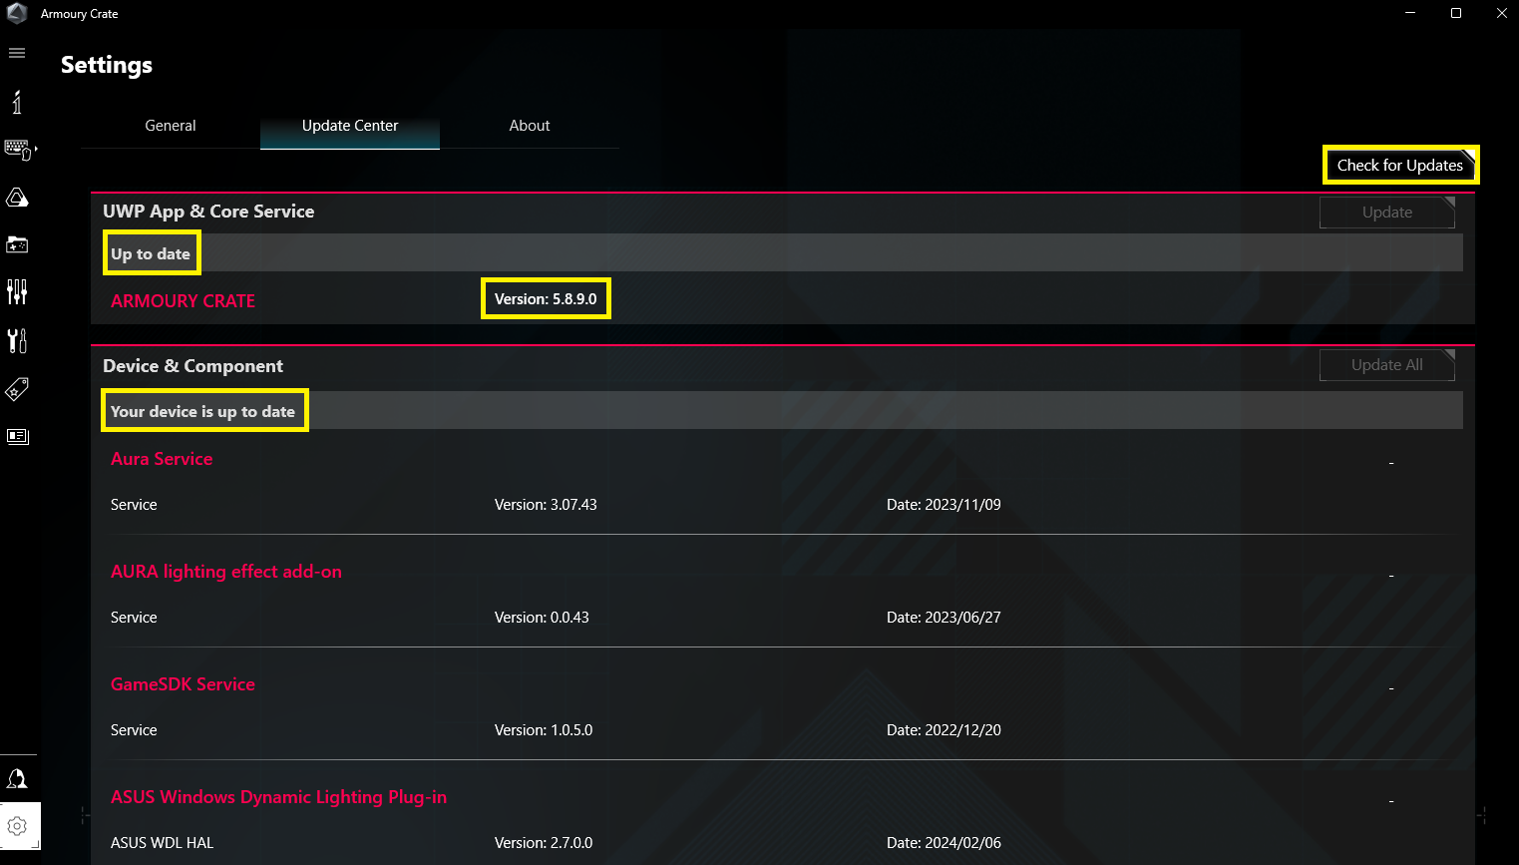Image resolution: width=1519 pixels, height=865 pixels.
Task: Select the Aura Service entry
Action: (162, 459)
